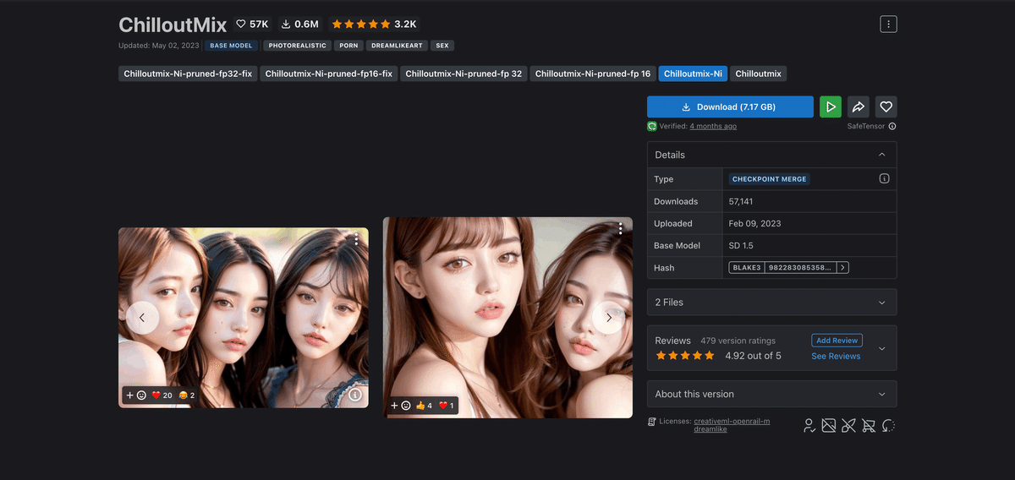Click the ChilloutMix title
The image size is (1015, 480).
click(173, 24)
